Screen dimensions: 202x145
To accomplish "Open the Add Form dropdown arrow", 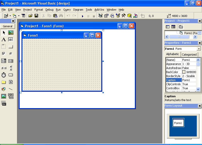I will (x=19, y=16).
